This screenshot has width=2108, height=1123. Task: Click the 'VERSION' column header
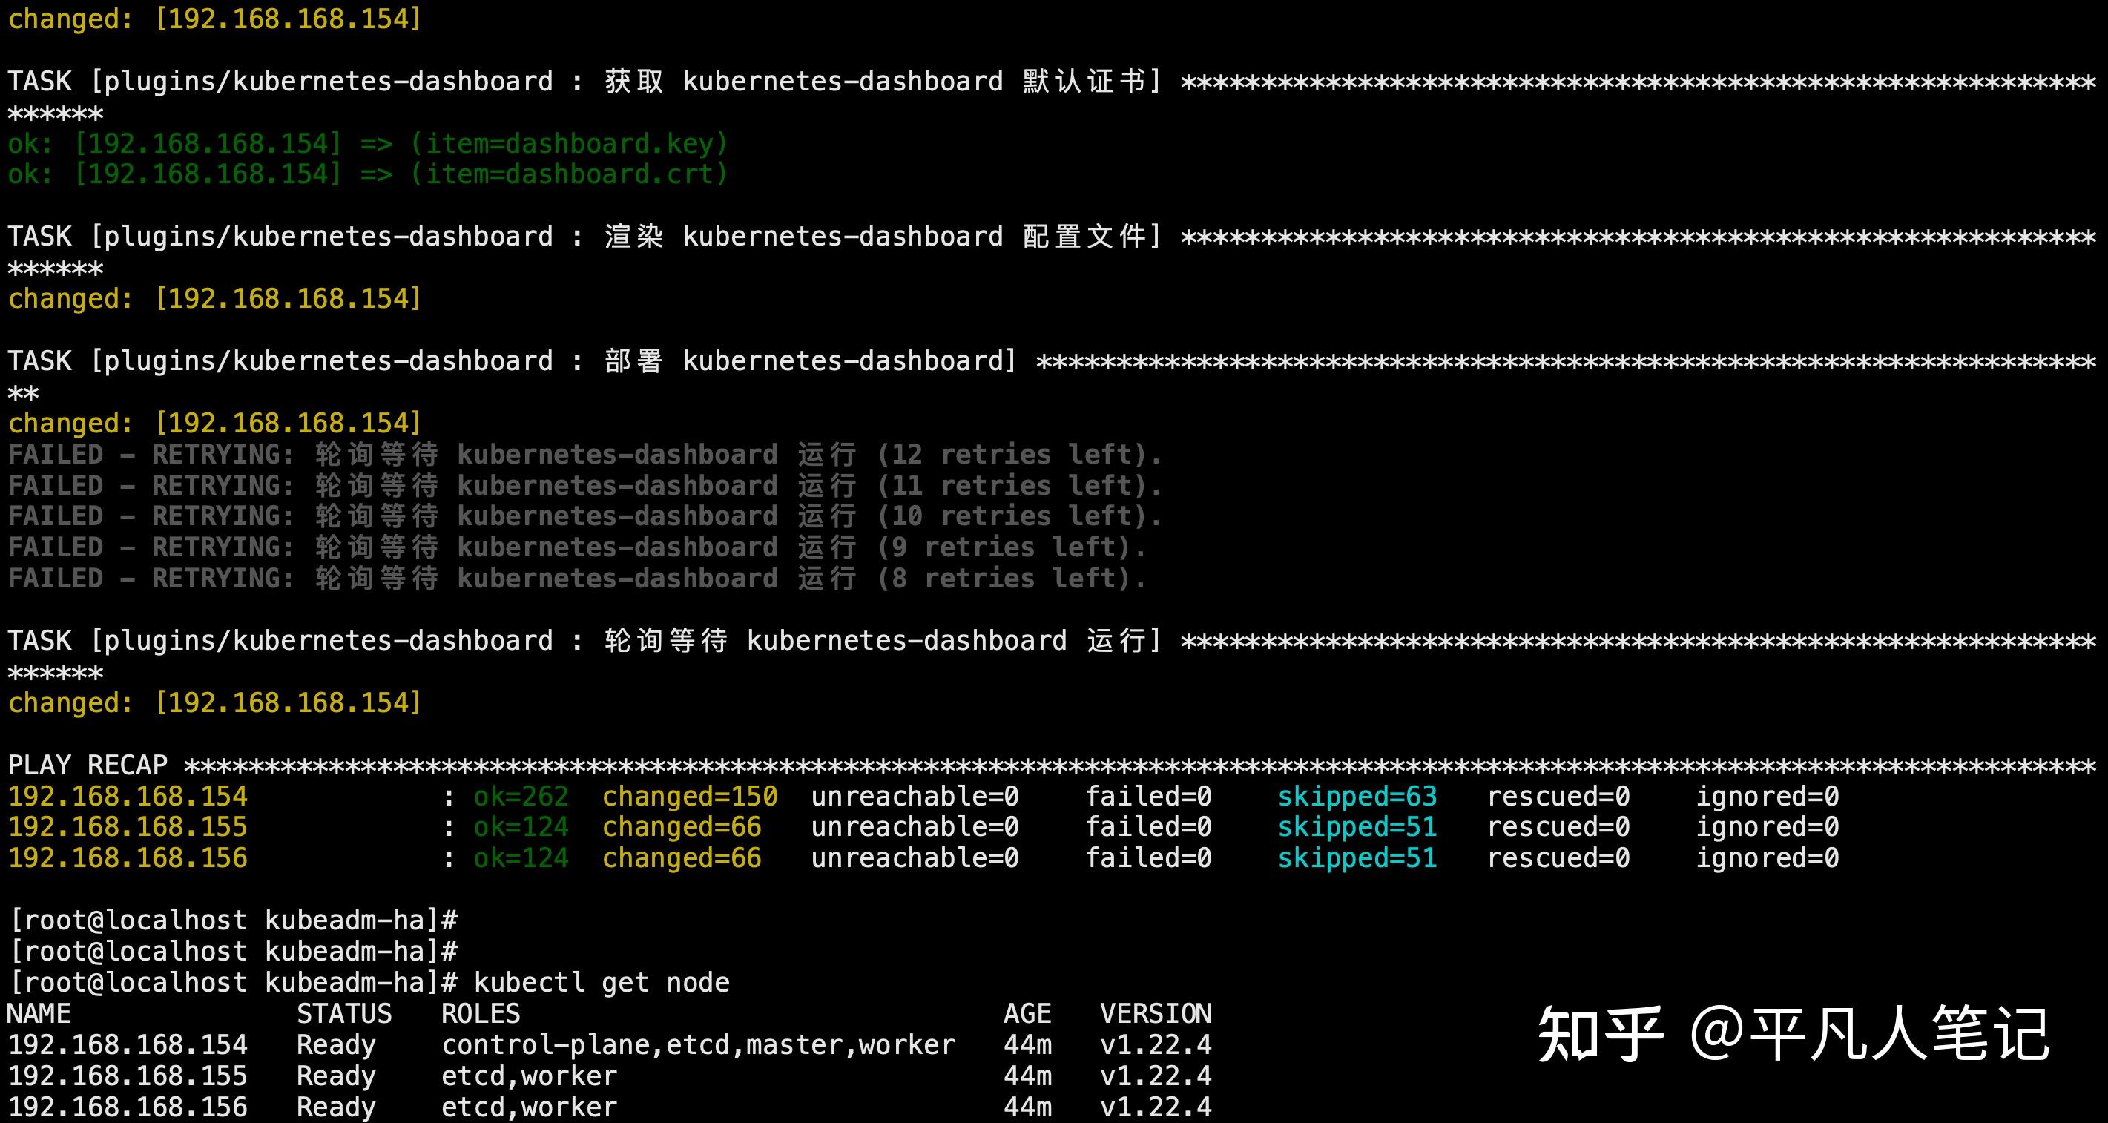click(1156, 1013)
